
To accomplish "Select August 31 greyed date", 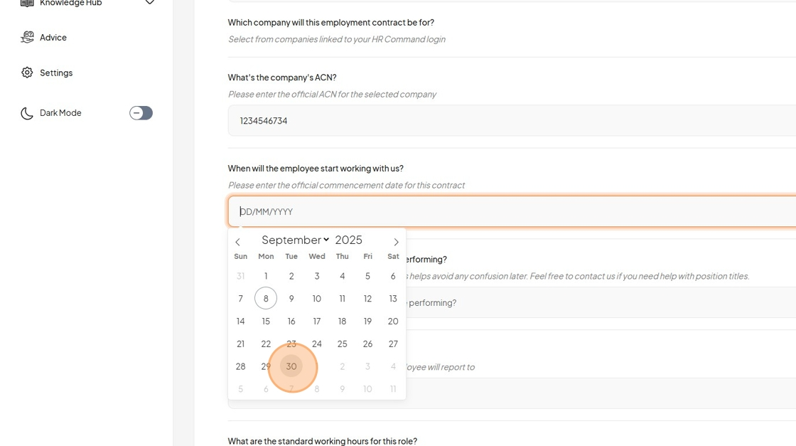I will pyautogui.click(x=241, y=276).
